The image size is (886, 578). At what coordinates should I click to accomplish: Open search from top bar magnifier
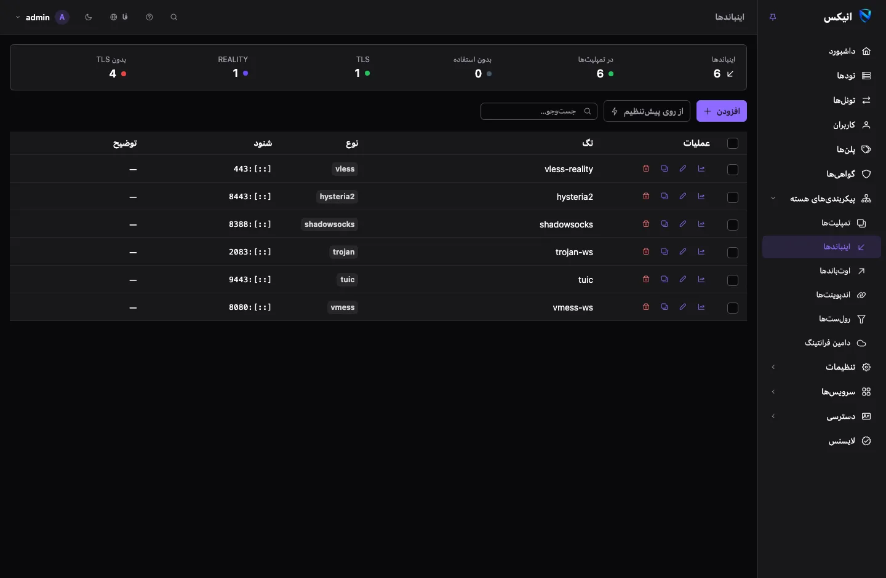point(174,17)
